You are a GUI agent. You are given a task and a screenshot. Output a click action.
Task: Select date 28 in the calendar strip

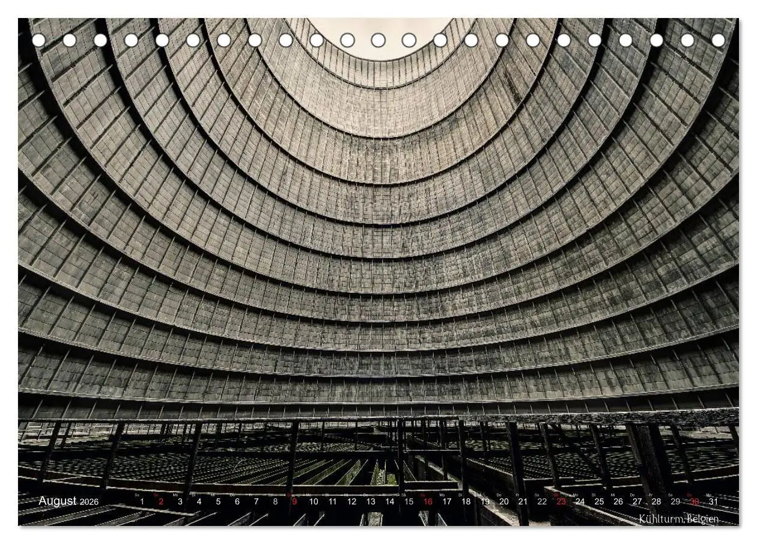pos(656,501)
